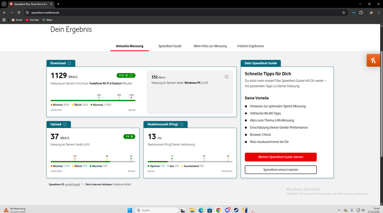
Task: Open the Chrome apps grid shortcut
Action: [x=4, y=20]
